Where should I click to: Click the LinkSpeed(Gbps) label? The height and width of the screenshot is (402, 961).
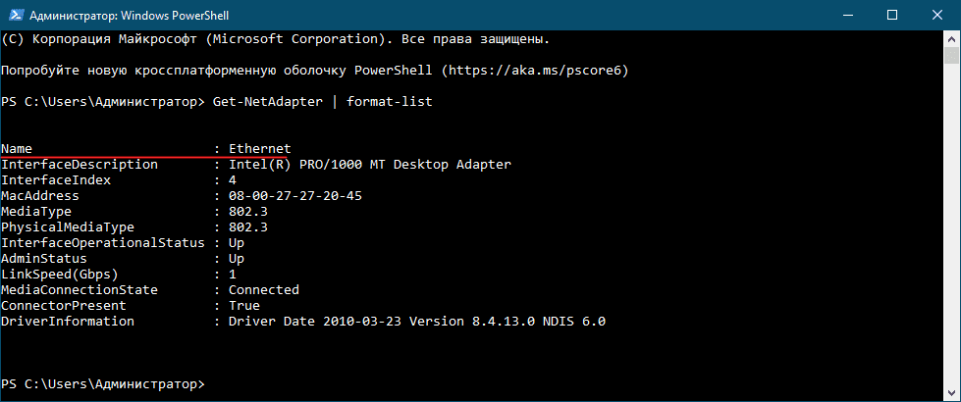[60, 275]
